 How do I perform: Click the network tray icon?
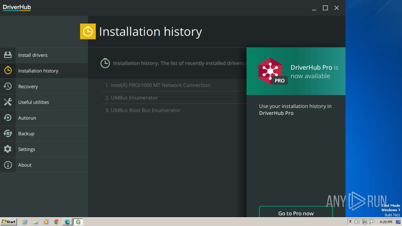pyautogui.click(x=365, y=222)
